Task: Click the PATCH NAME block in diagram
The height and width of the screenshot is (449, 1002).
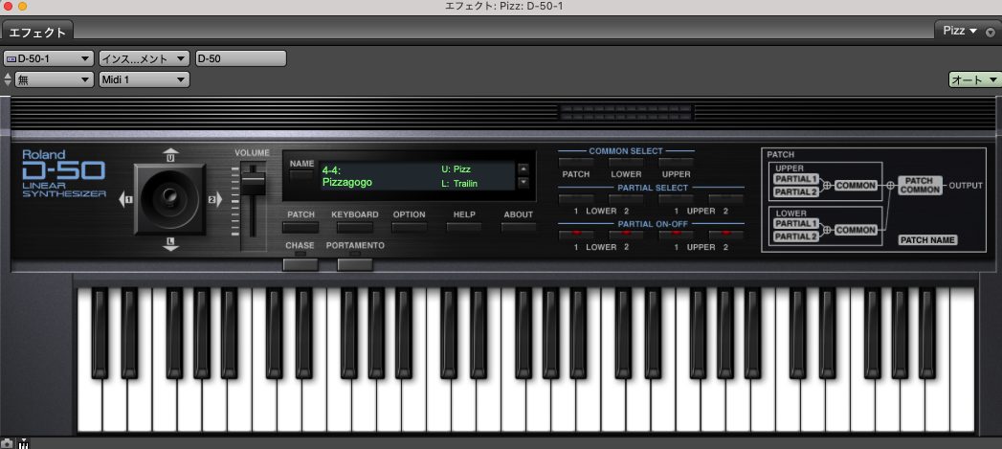Action: [x=928, y=240]
